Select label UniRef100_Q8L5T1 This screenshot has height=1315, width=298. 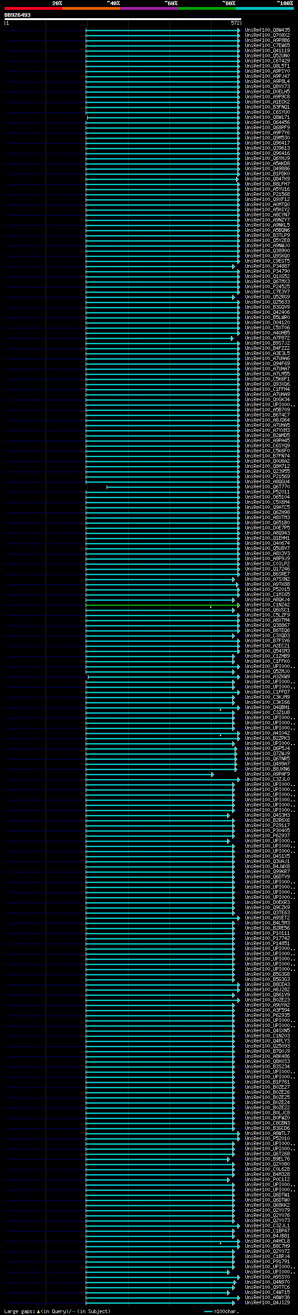point(267,66)
